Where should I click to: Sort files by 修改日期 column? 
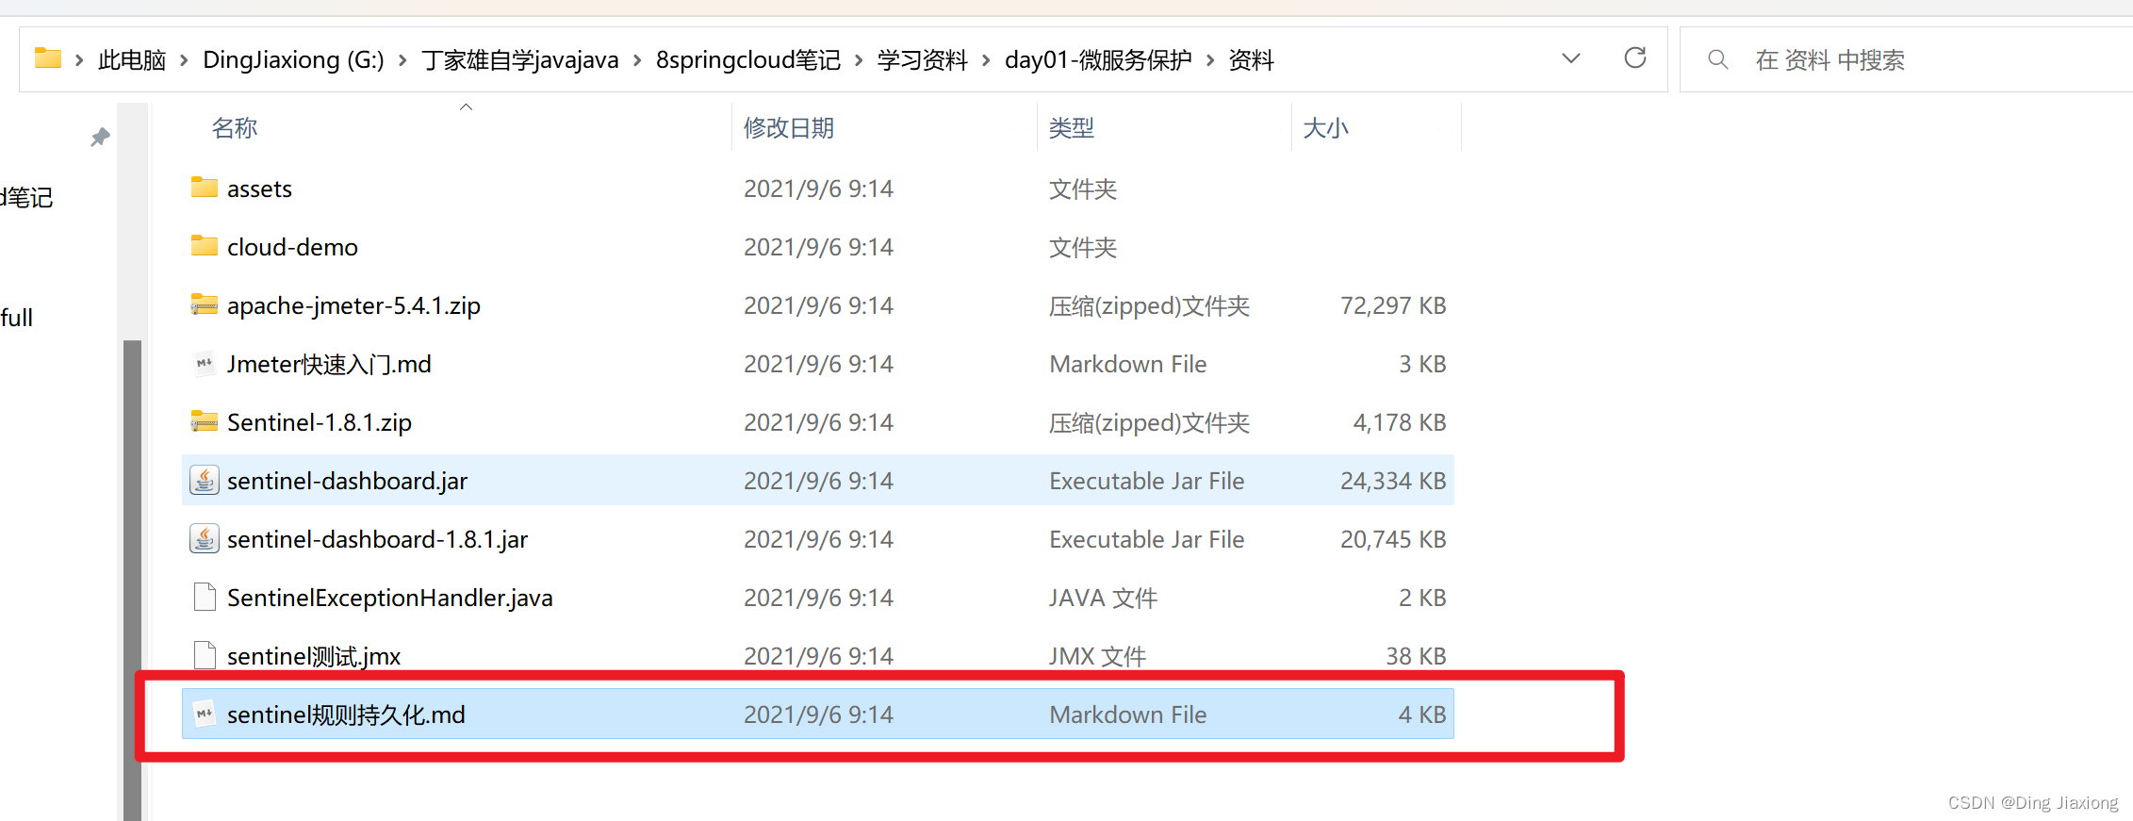pos(789,127)
